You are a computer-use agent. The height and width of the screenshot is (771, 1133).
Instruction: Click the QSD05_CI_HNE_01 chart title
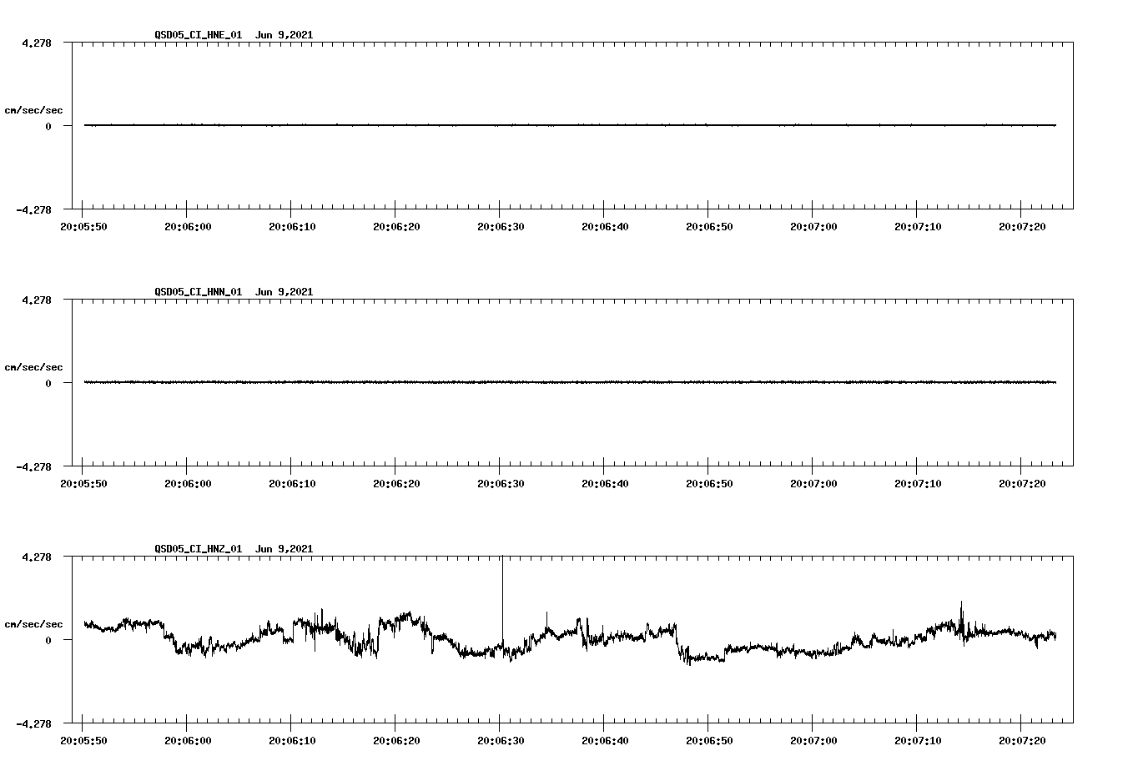click(234, 35)
